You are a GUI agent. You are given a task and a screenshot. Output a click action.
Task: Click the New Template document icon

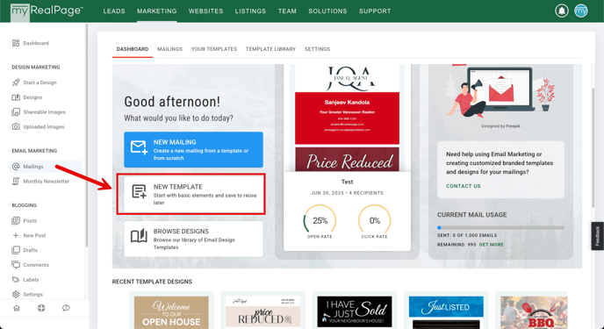pyautogui.click(x=139, y=191)
